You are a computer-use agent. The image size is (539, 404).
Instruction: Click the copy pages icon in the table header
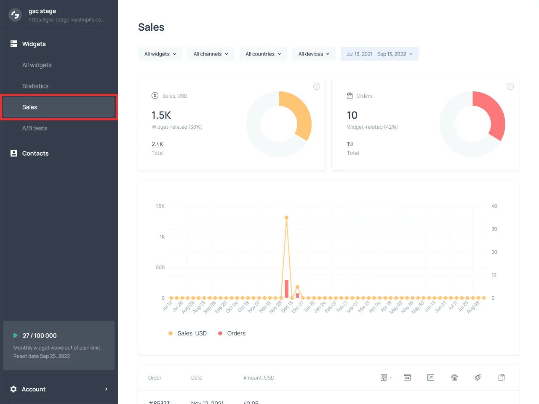click(502, 377)
